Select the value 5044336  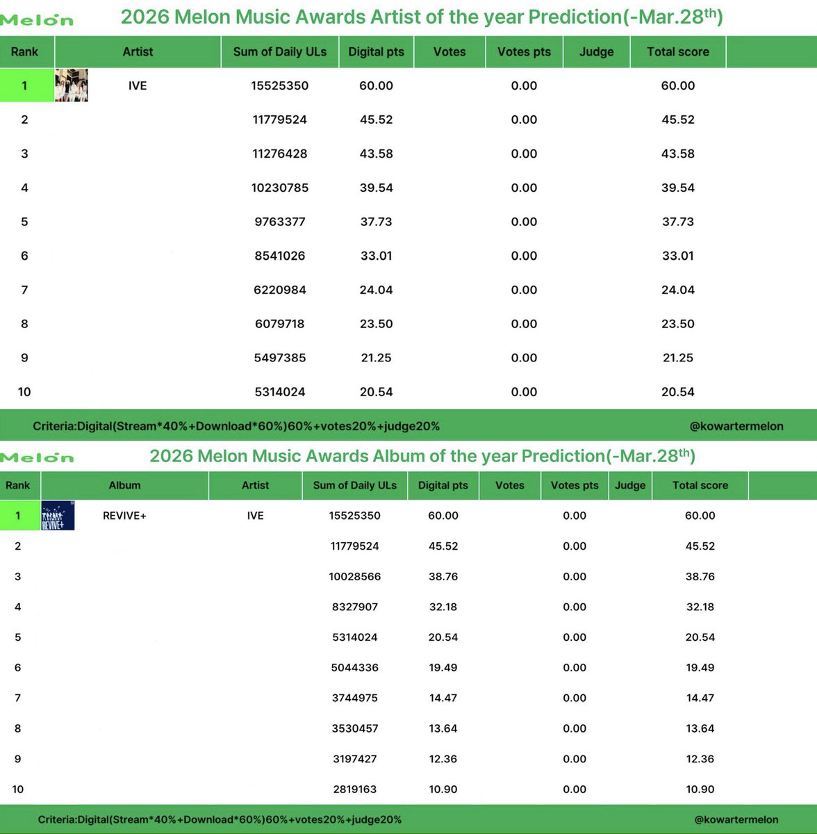point(355,667)
